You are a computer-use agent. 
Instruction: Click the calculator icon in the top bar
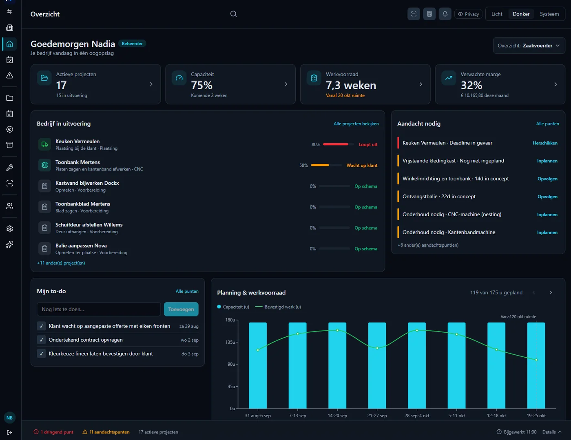click(x=429, y=14)
